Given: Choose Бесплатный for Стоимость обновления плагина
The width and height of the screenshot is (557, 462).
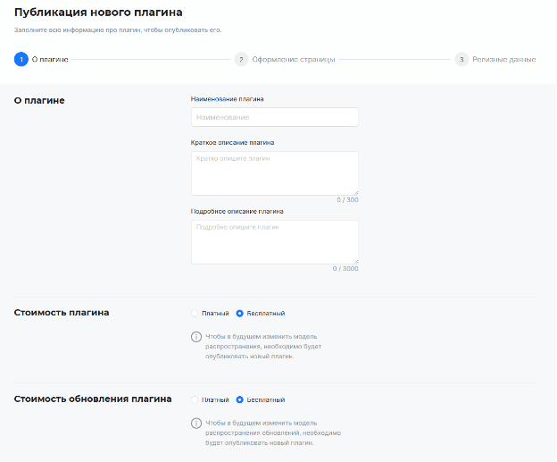Looking at the screenshot, I should tap(240, 399).
